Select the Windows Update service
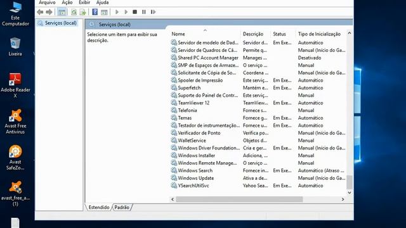The image size is (406, 228). [x=196, y=178]
